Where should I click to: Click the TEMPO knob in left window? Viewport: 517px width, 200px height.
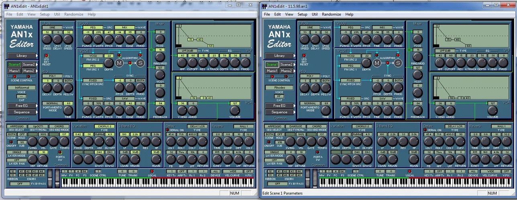click(x=64, y=141)
